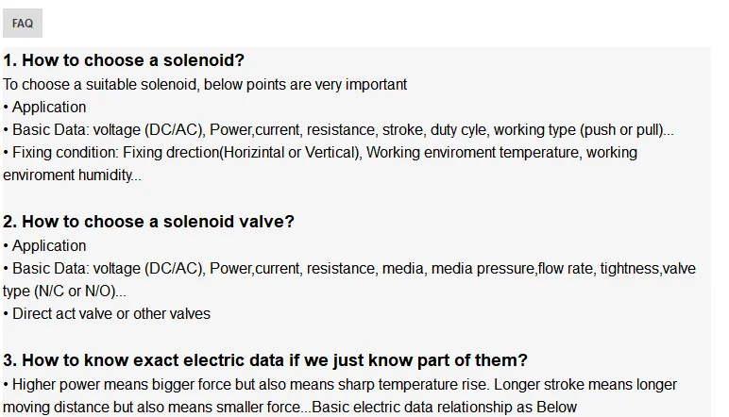Click heading 'How to choose a solenoid valve?'
This screenshot has height=417, width=729.
click(158, 222)
